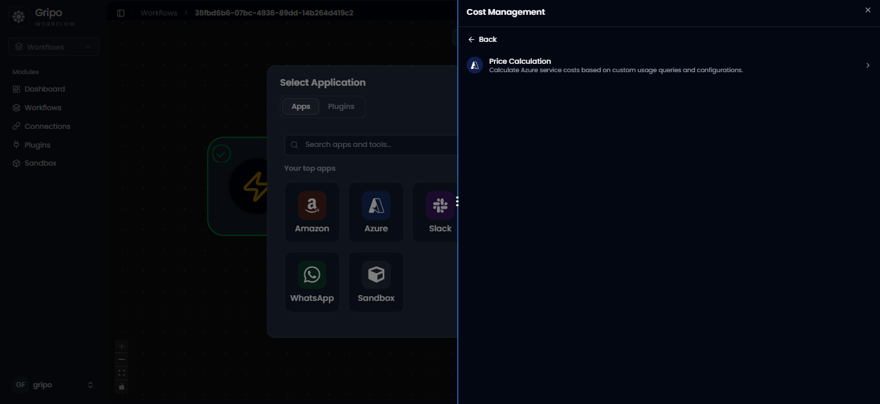Viewport: 880px width, 404px height.
Task: Select the workflow ID breadcrumb text
Action: tap(274, 13)
